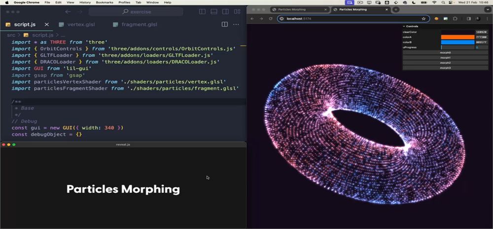Open Spotlight search in the menu bar
493x229 pixels.
443,2
